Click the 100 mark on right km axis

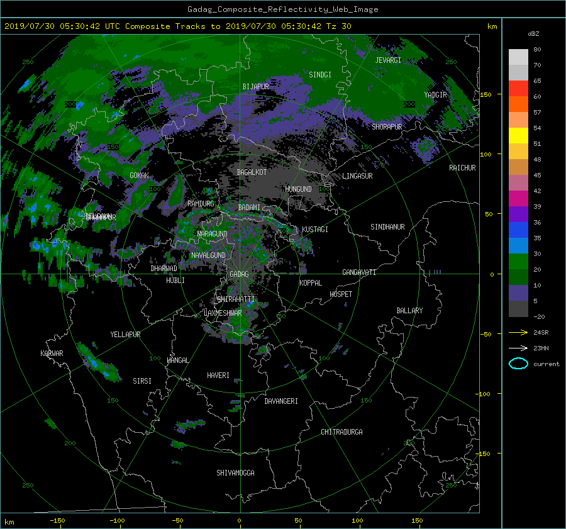point(486,154)
